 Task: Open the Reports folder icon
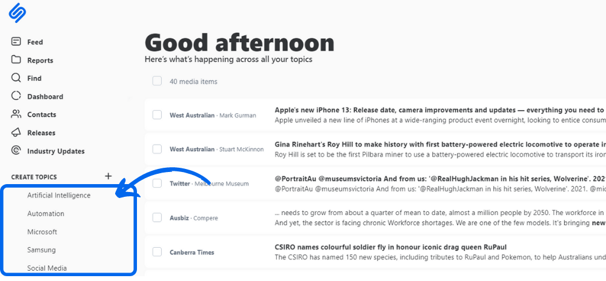(16, 60)
